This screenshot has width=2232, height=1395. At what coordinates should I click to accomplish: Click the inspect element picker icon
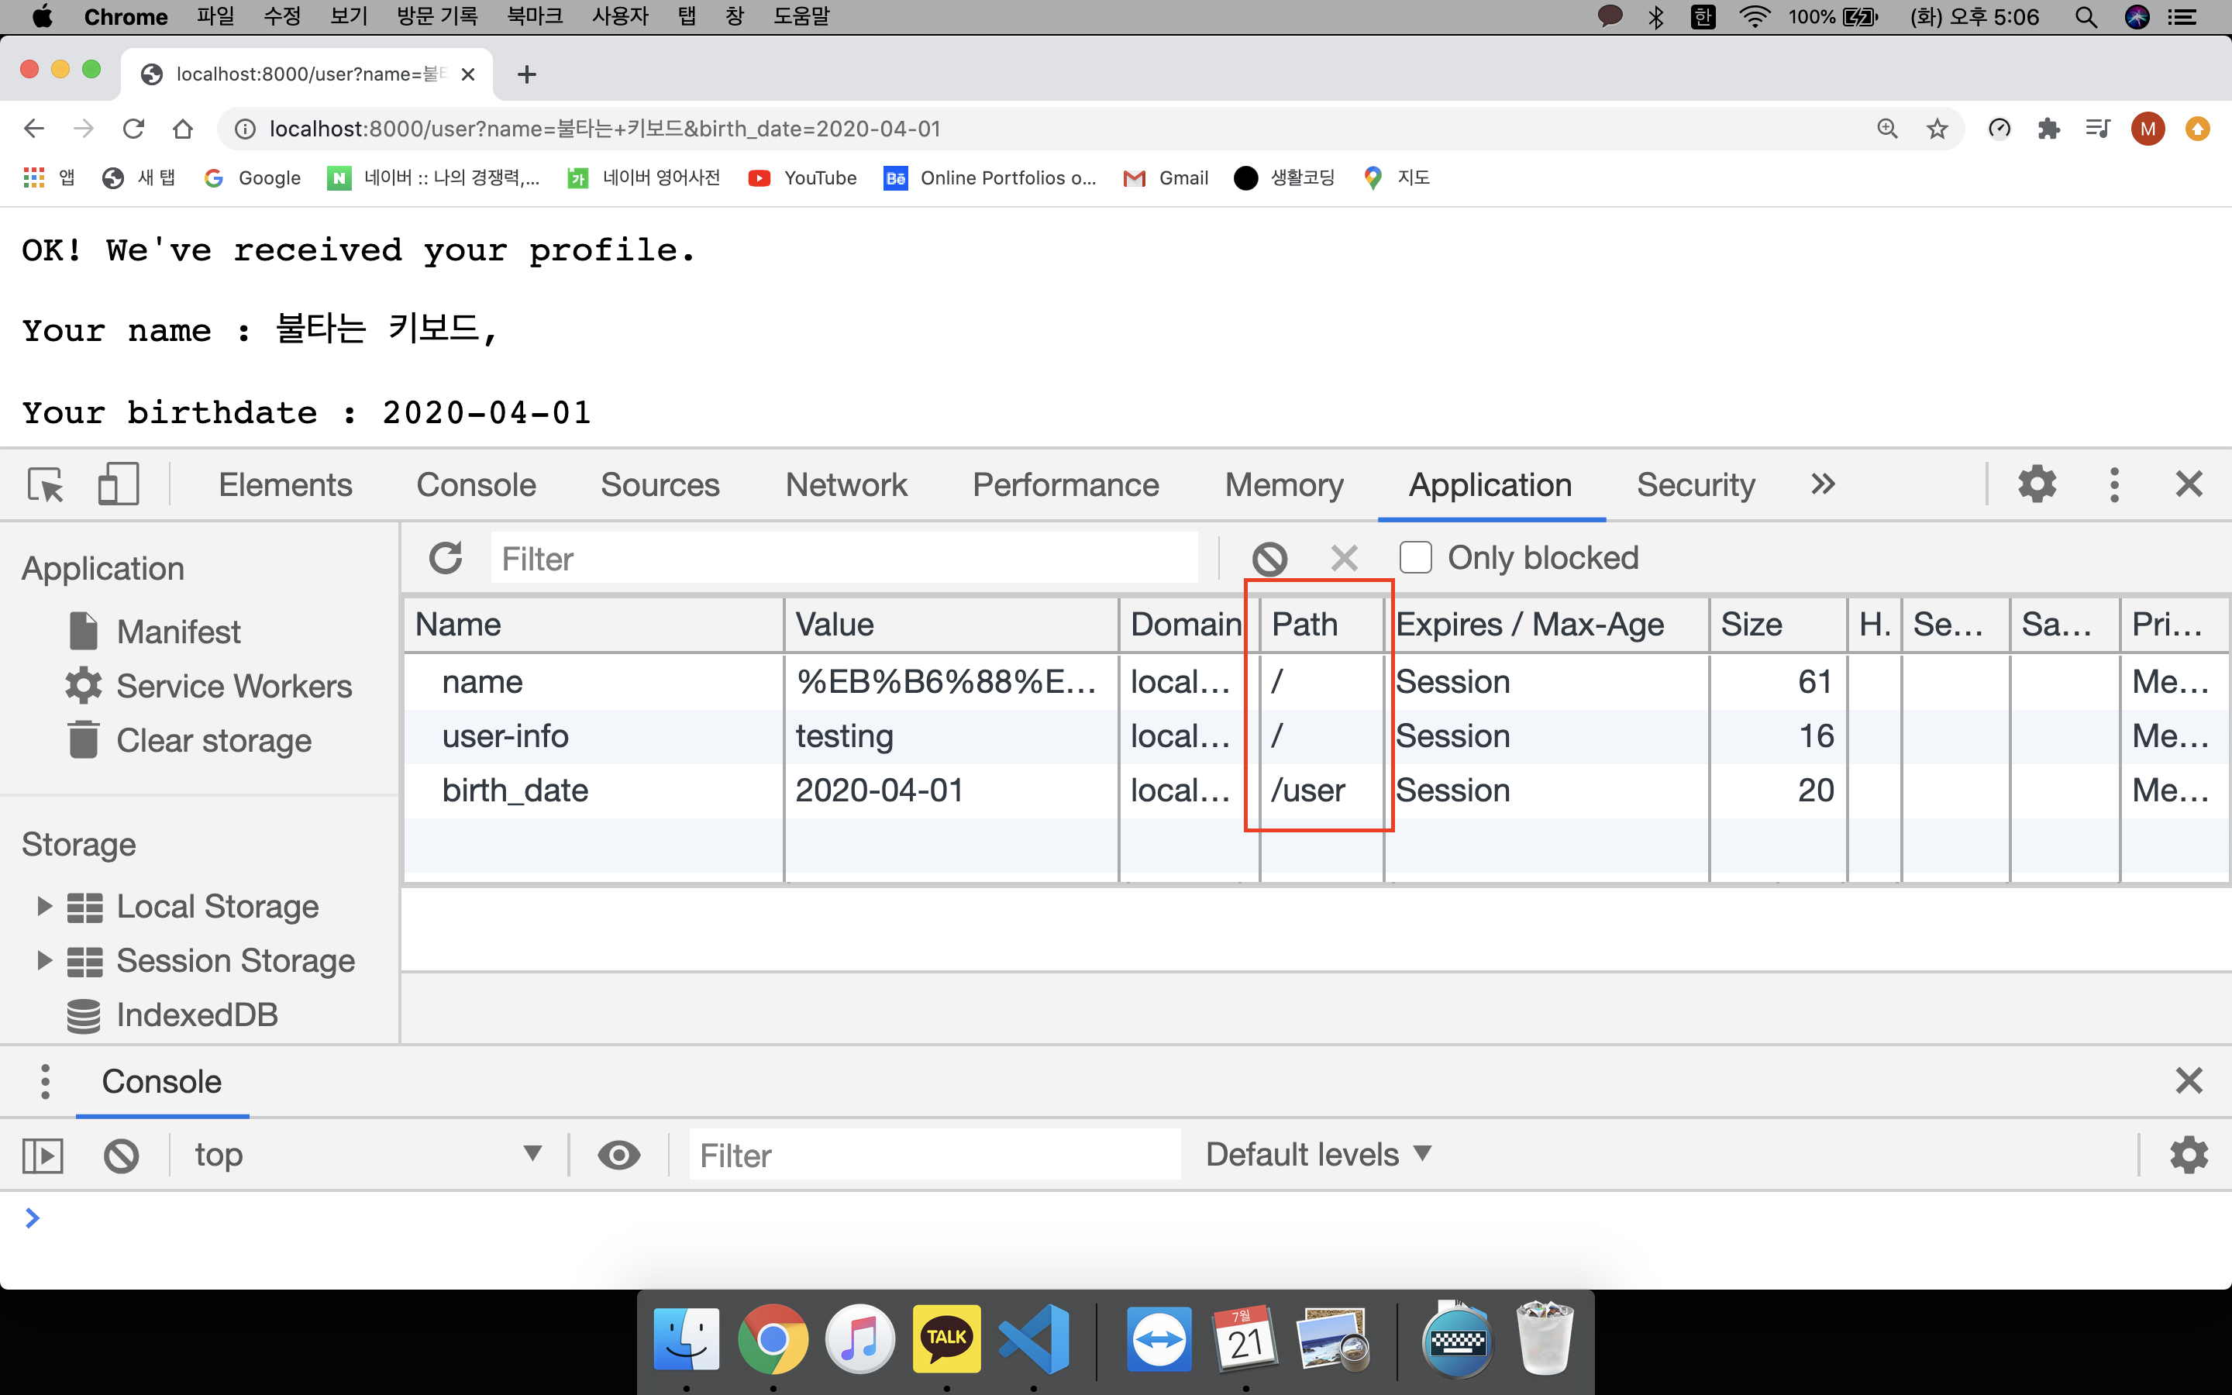coord(45,484)
